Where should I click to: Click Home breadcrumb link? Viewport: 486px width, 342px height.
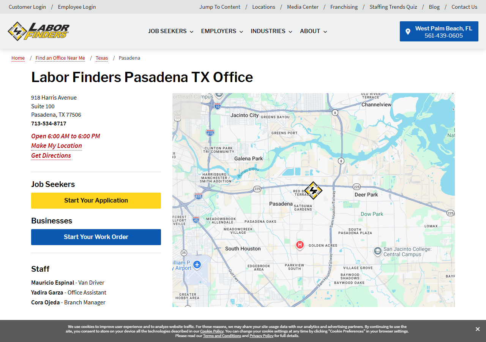18,58
